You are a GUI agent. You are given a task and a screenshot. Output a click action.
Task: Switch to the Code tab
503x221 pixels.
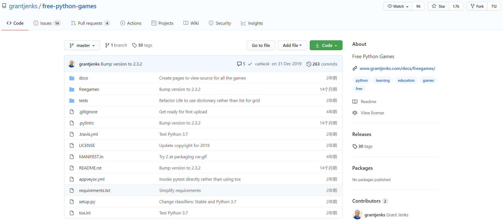pos(15,23)
